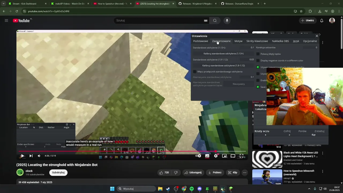Click Cofnij in Rzuty oczu panel

tap(287, 131)
